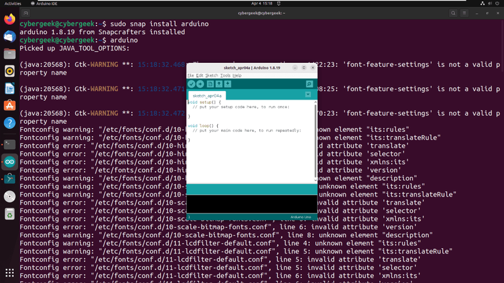Image resolution: width=504 pixels, height=283 pixels.
Task: Open the Tools menu
Action: coord(225,75)
